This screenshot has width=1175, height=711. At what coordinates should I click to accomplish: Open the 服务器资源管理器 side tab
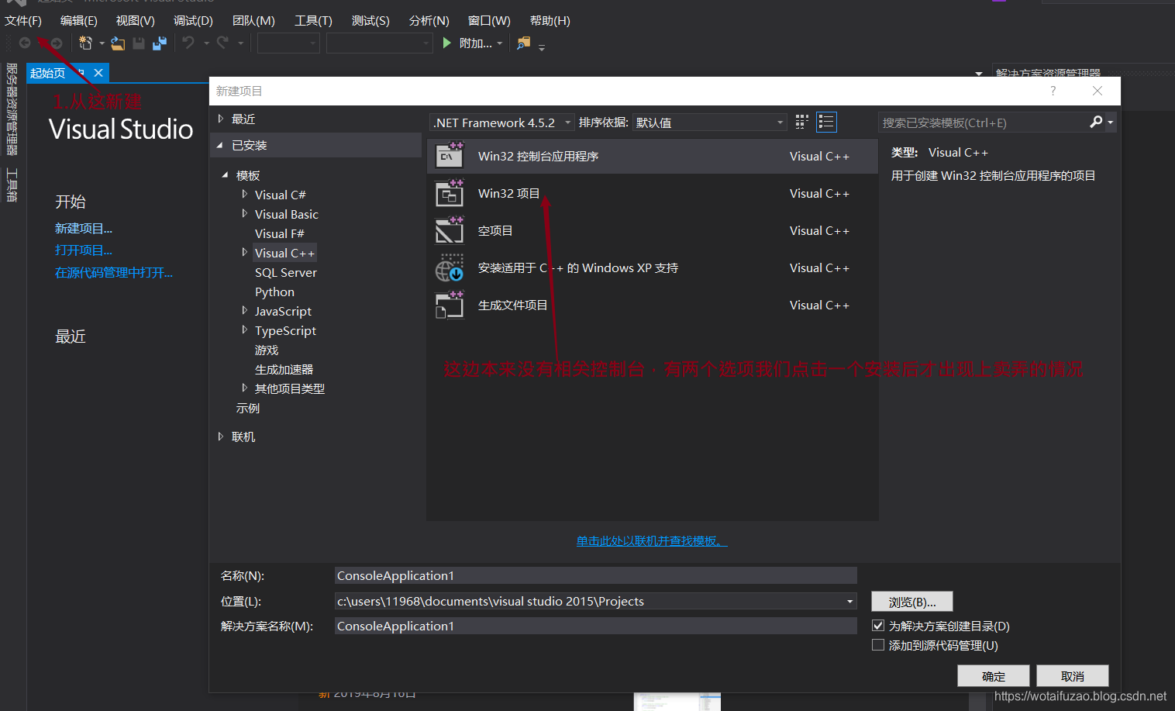click(12, 109)
